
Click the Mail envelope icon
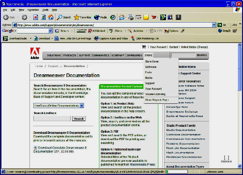(122, 17)
